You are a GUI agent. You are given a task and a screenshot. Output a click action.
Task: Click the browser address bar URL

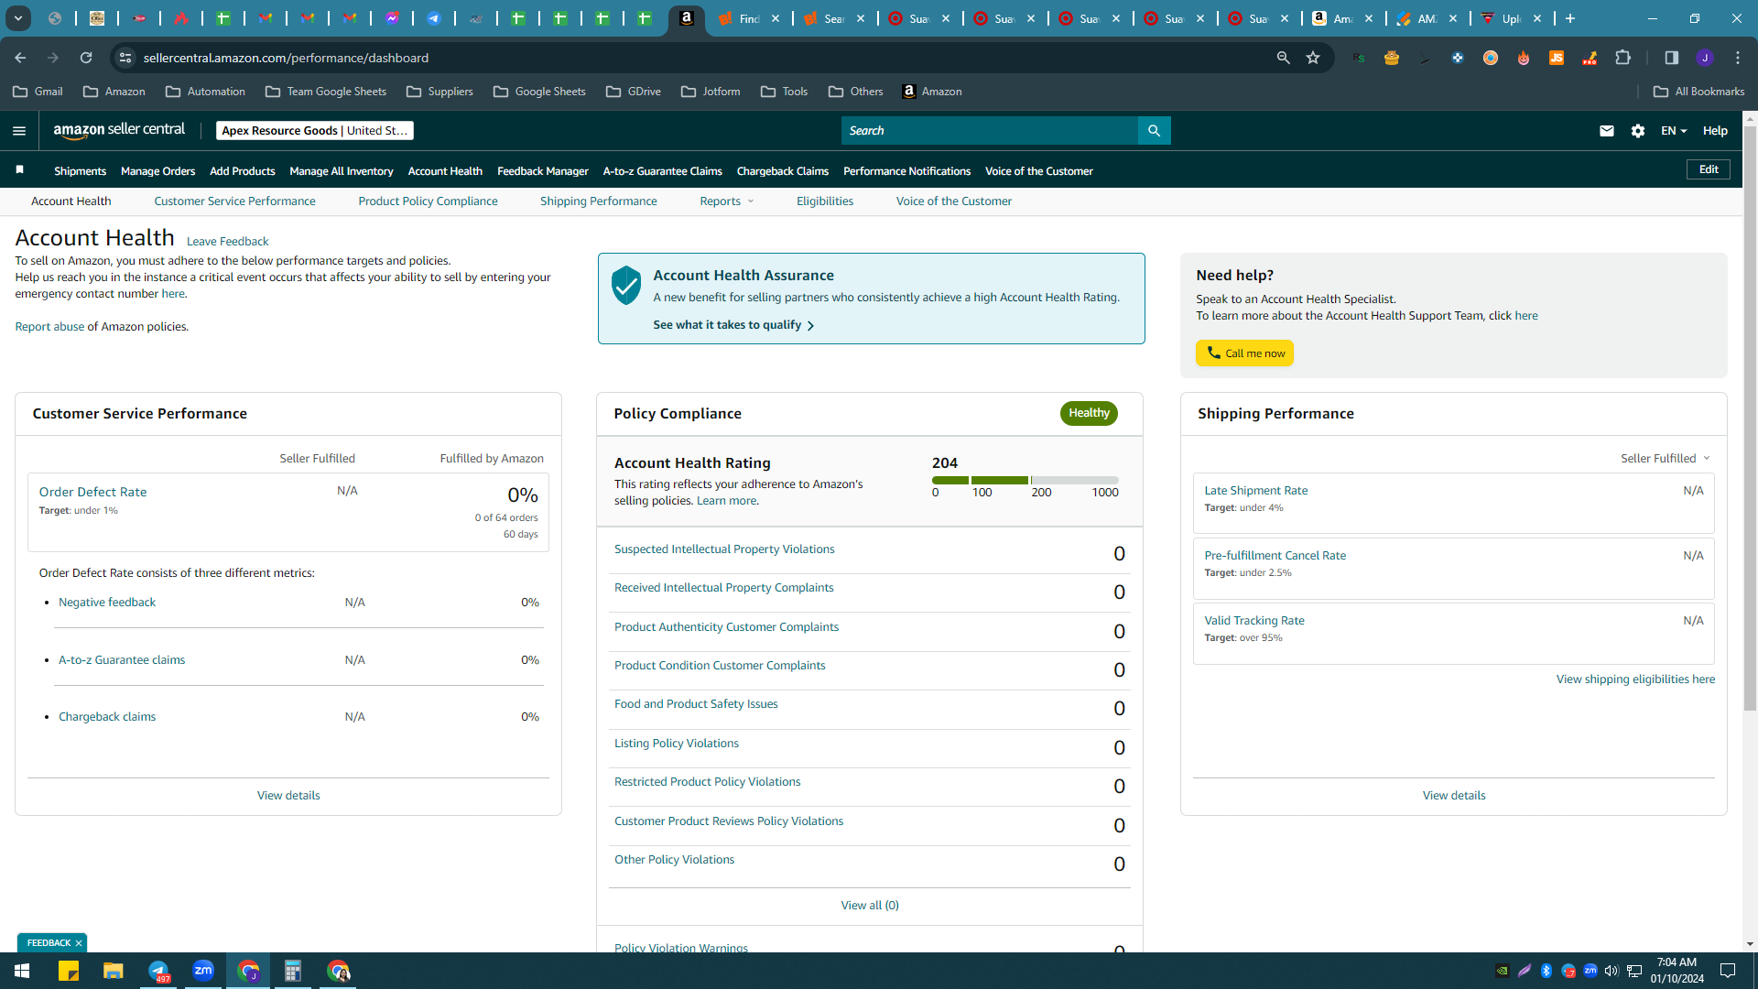(286, 58)
